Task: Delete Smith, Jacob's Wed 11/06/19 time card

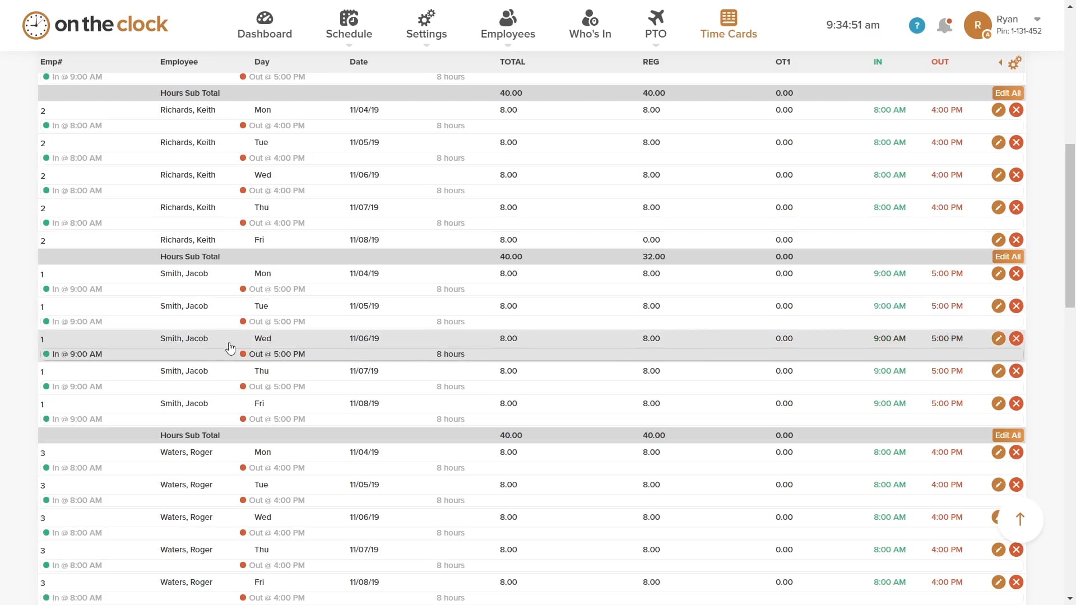Action: pos(1016,338)
